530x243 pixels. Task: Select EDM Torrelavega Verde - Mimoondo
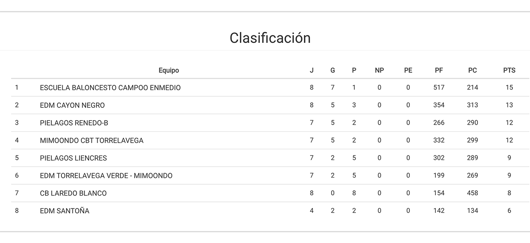[x=106, y=175]
